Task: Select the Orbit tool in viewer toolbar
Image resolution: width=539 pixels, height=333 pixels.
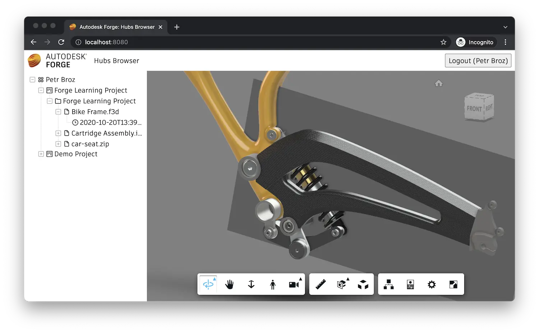Action: tap(208, 285)
